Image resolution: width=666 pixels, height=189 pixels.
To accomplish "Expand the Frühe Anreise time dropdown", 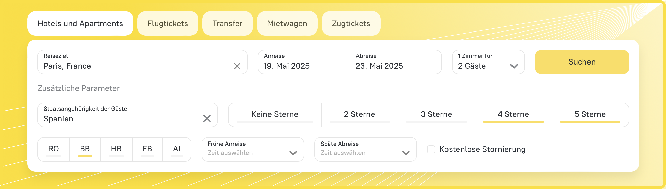I will 293,153.
